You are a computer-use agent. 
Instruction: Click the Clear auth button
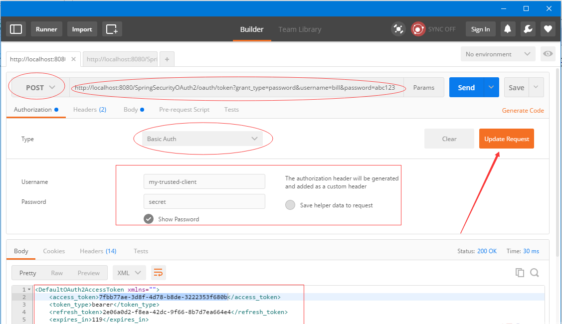coord(449,139)
